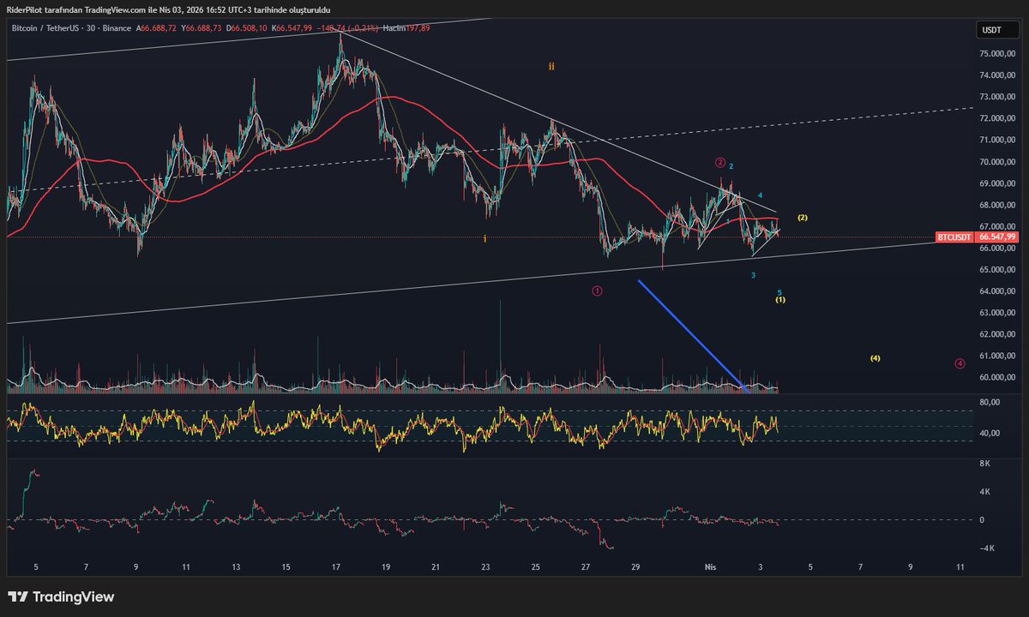Click the current price label 66.547,99 on axis
This screenshot has width=1029, height=617.
997,237
